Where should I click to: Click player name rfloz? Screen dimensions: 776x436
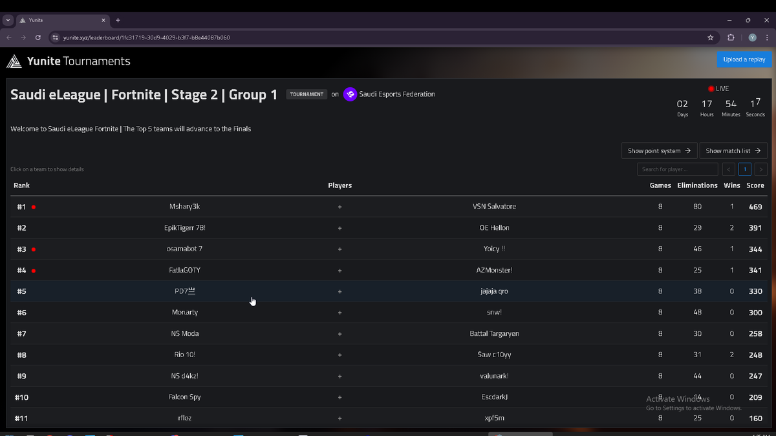185,418
